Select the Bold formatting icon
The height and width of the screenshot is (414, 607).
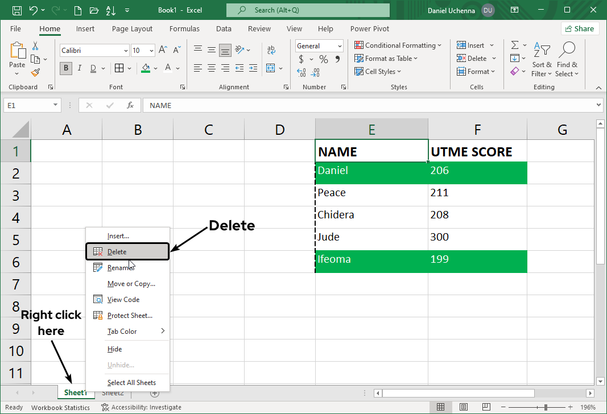pos(65,68)
